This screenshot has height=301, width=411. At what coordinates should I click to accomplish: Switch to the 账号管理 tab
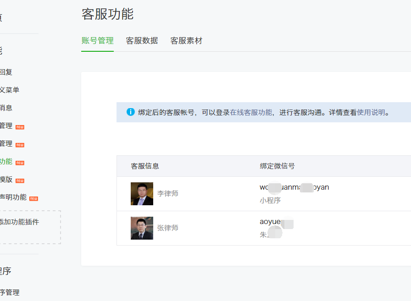[x=97, y=41]
